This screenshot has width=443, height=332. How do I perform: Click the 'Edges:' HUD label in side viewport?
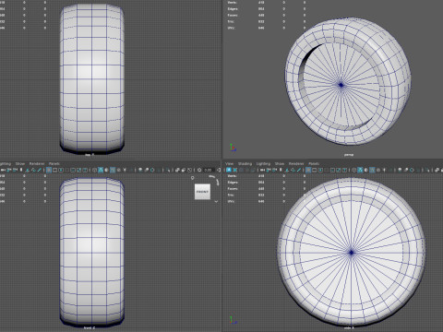[x=233, y=183]
